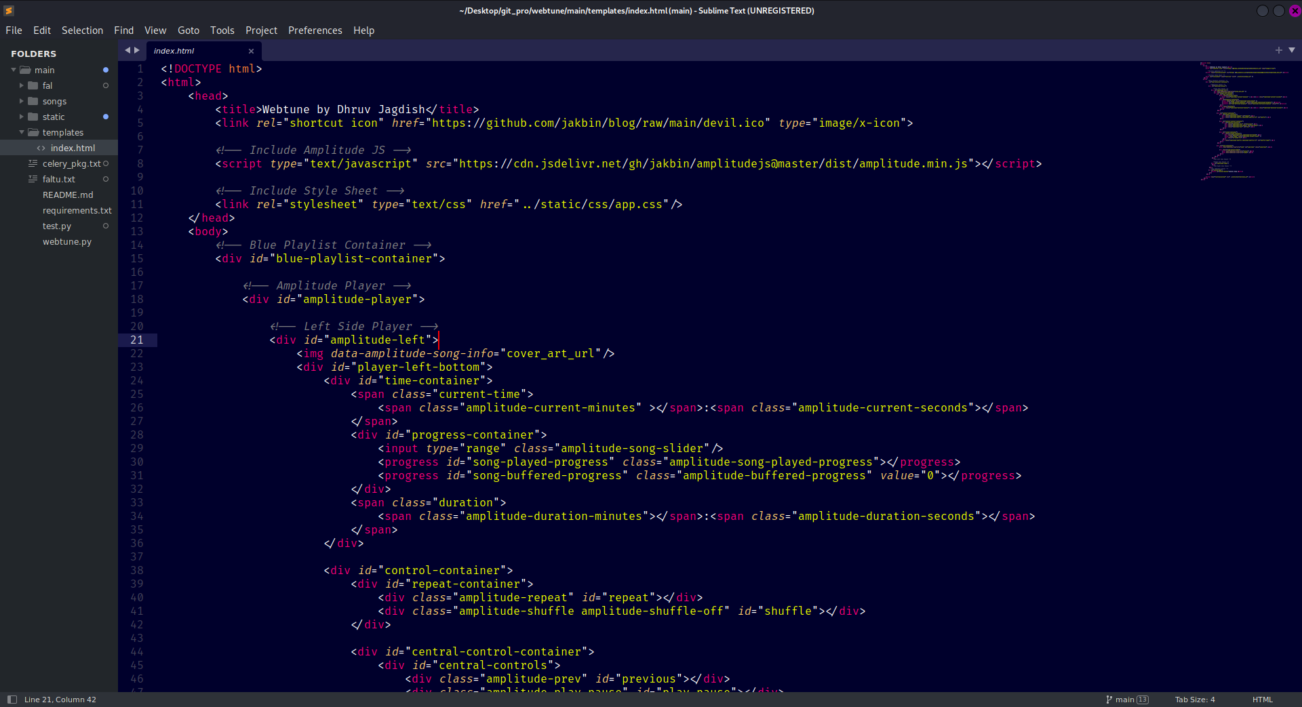This screenshot has width=1302, height=707.
Task: Open the Edit menu
Action: coord(42,31)
